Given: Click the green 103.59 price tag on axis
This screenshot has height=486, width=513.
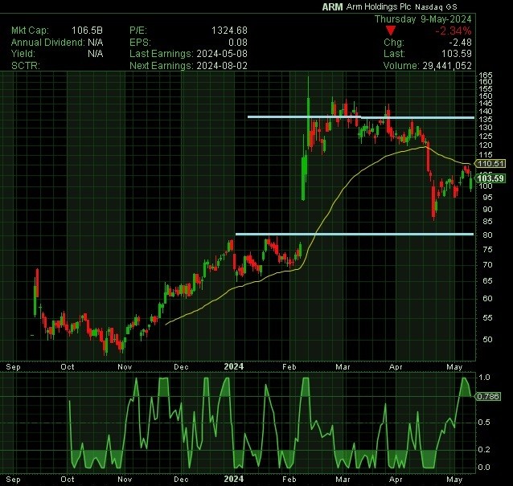Looking at the screenshot, I should 490,178.
